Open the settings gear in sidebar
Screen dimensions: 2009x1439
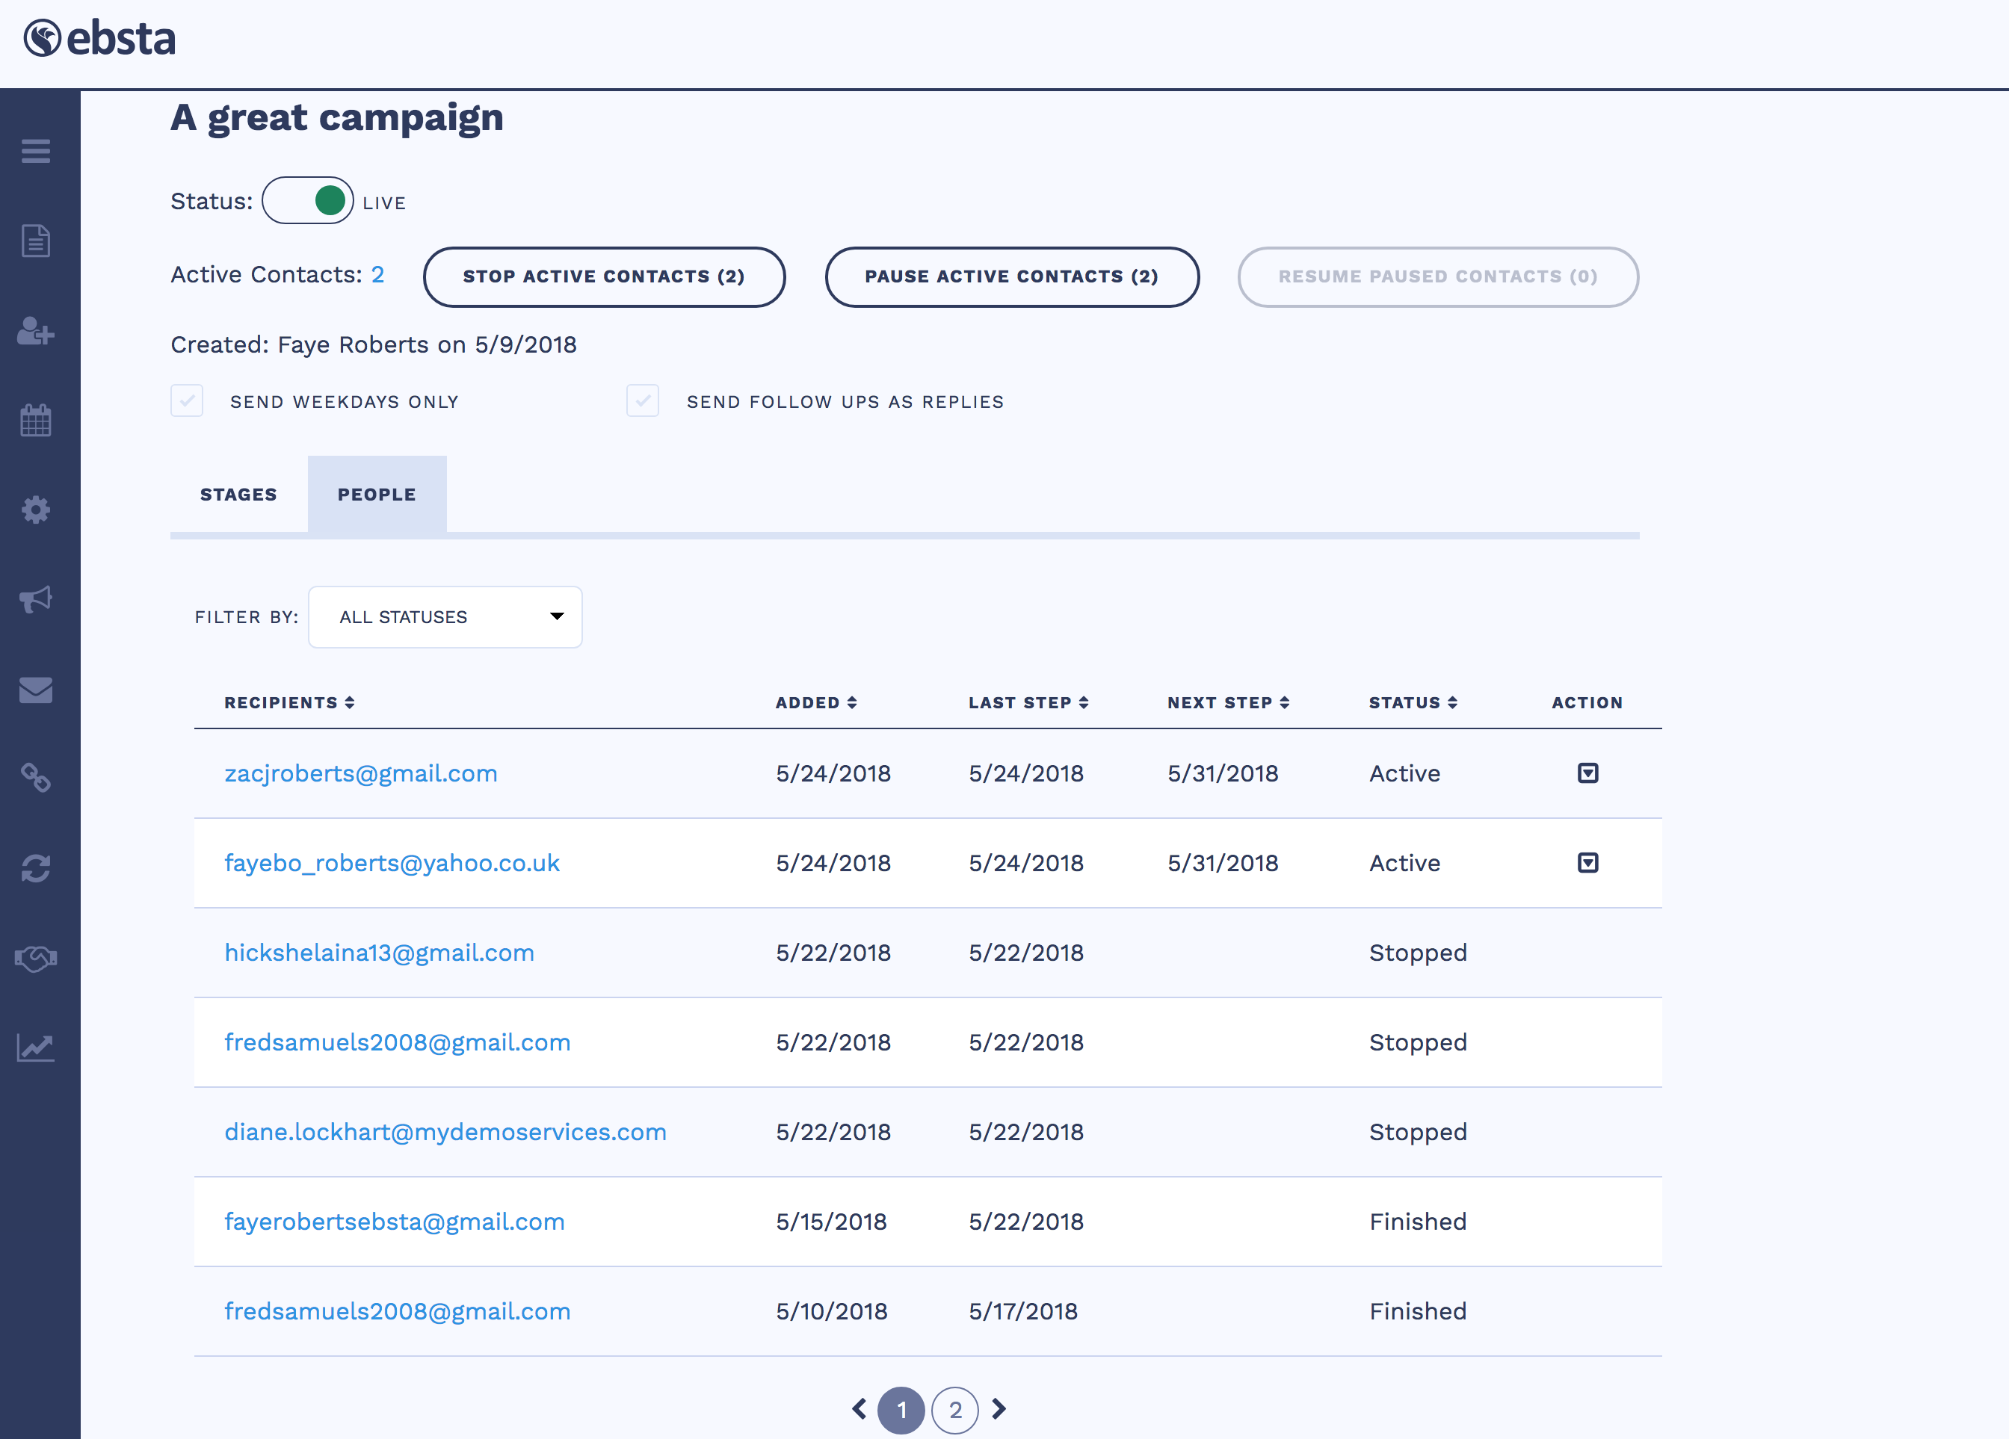click(x=35, y=510)
